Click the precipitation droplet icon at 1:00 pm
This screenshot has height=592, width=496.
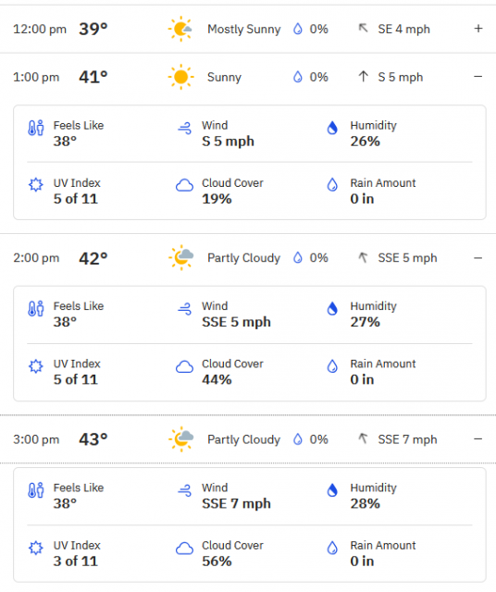[x=298, y=77]
